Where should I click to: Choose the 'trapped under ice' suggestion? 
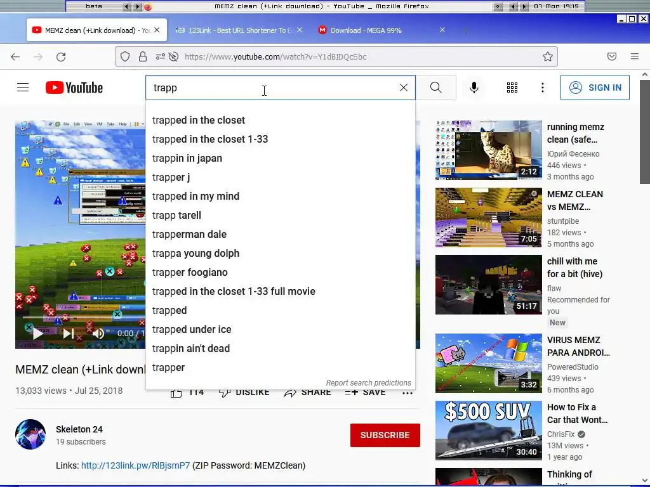[280, 330]
